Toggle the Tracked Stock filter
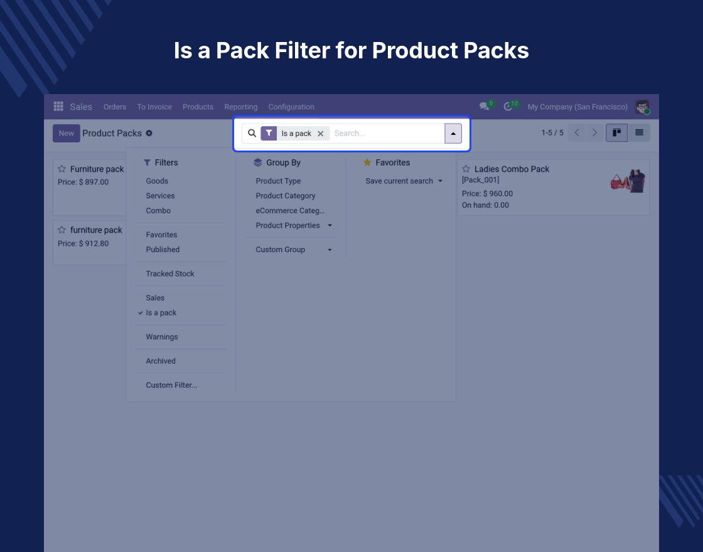This screenshot has width=703, height=552. pyautogui.click(x=170, y=273)
